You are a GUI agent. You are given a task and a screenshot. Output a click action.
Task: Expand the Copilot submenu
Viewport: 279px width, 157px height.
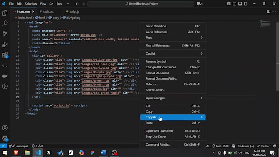(x=173, y=54)
